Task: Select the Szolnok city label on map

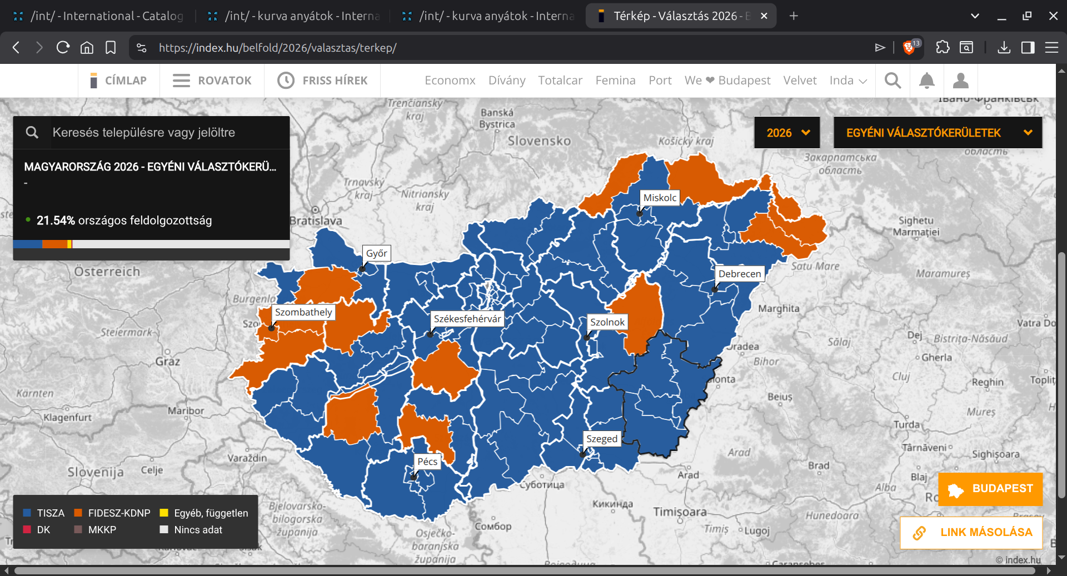Action: 607,322
